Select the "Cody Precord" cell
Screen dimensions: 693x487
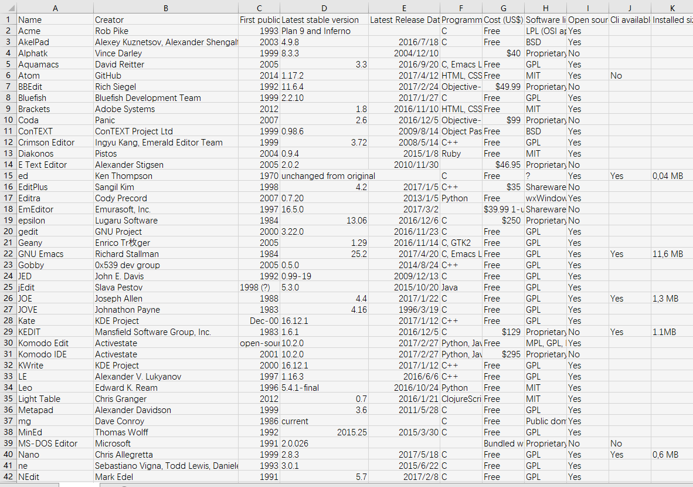(x=166, y=198)
